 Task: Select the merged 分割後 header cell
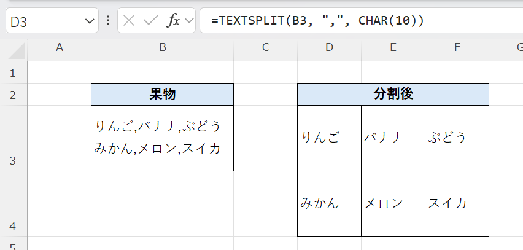pyautogui.click(x=393, y=94)
